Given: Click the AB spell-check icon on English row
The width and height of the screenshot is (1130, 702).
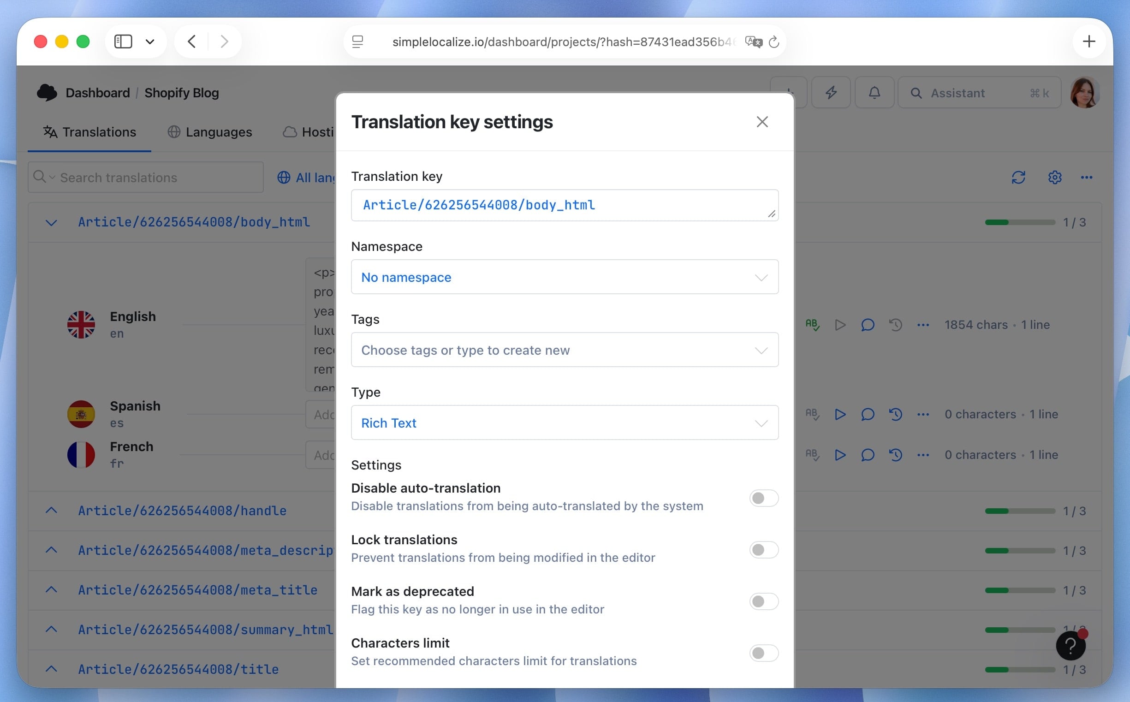Looking at the screenshot, I should point(813,325).
